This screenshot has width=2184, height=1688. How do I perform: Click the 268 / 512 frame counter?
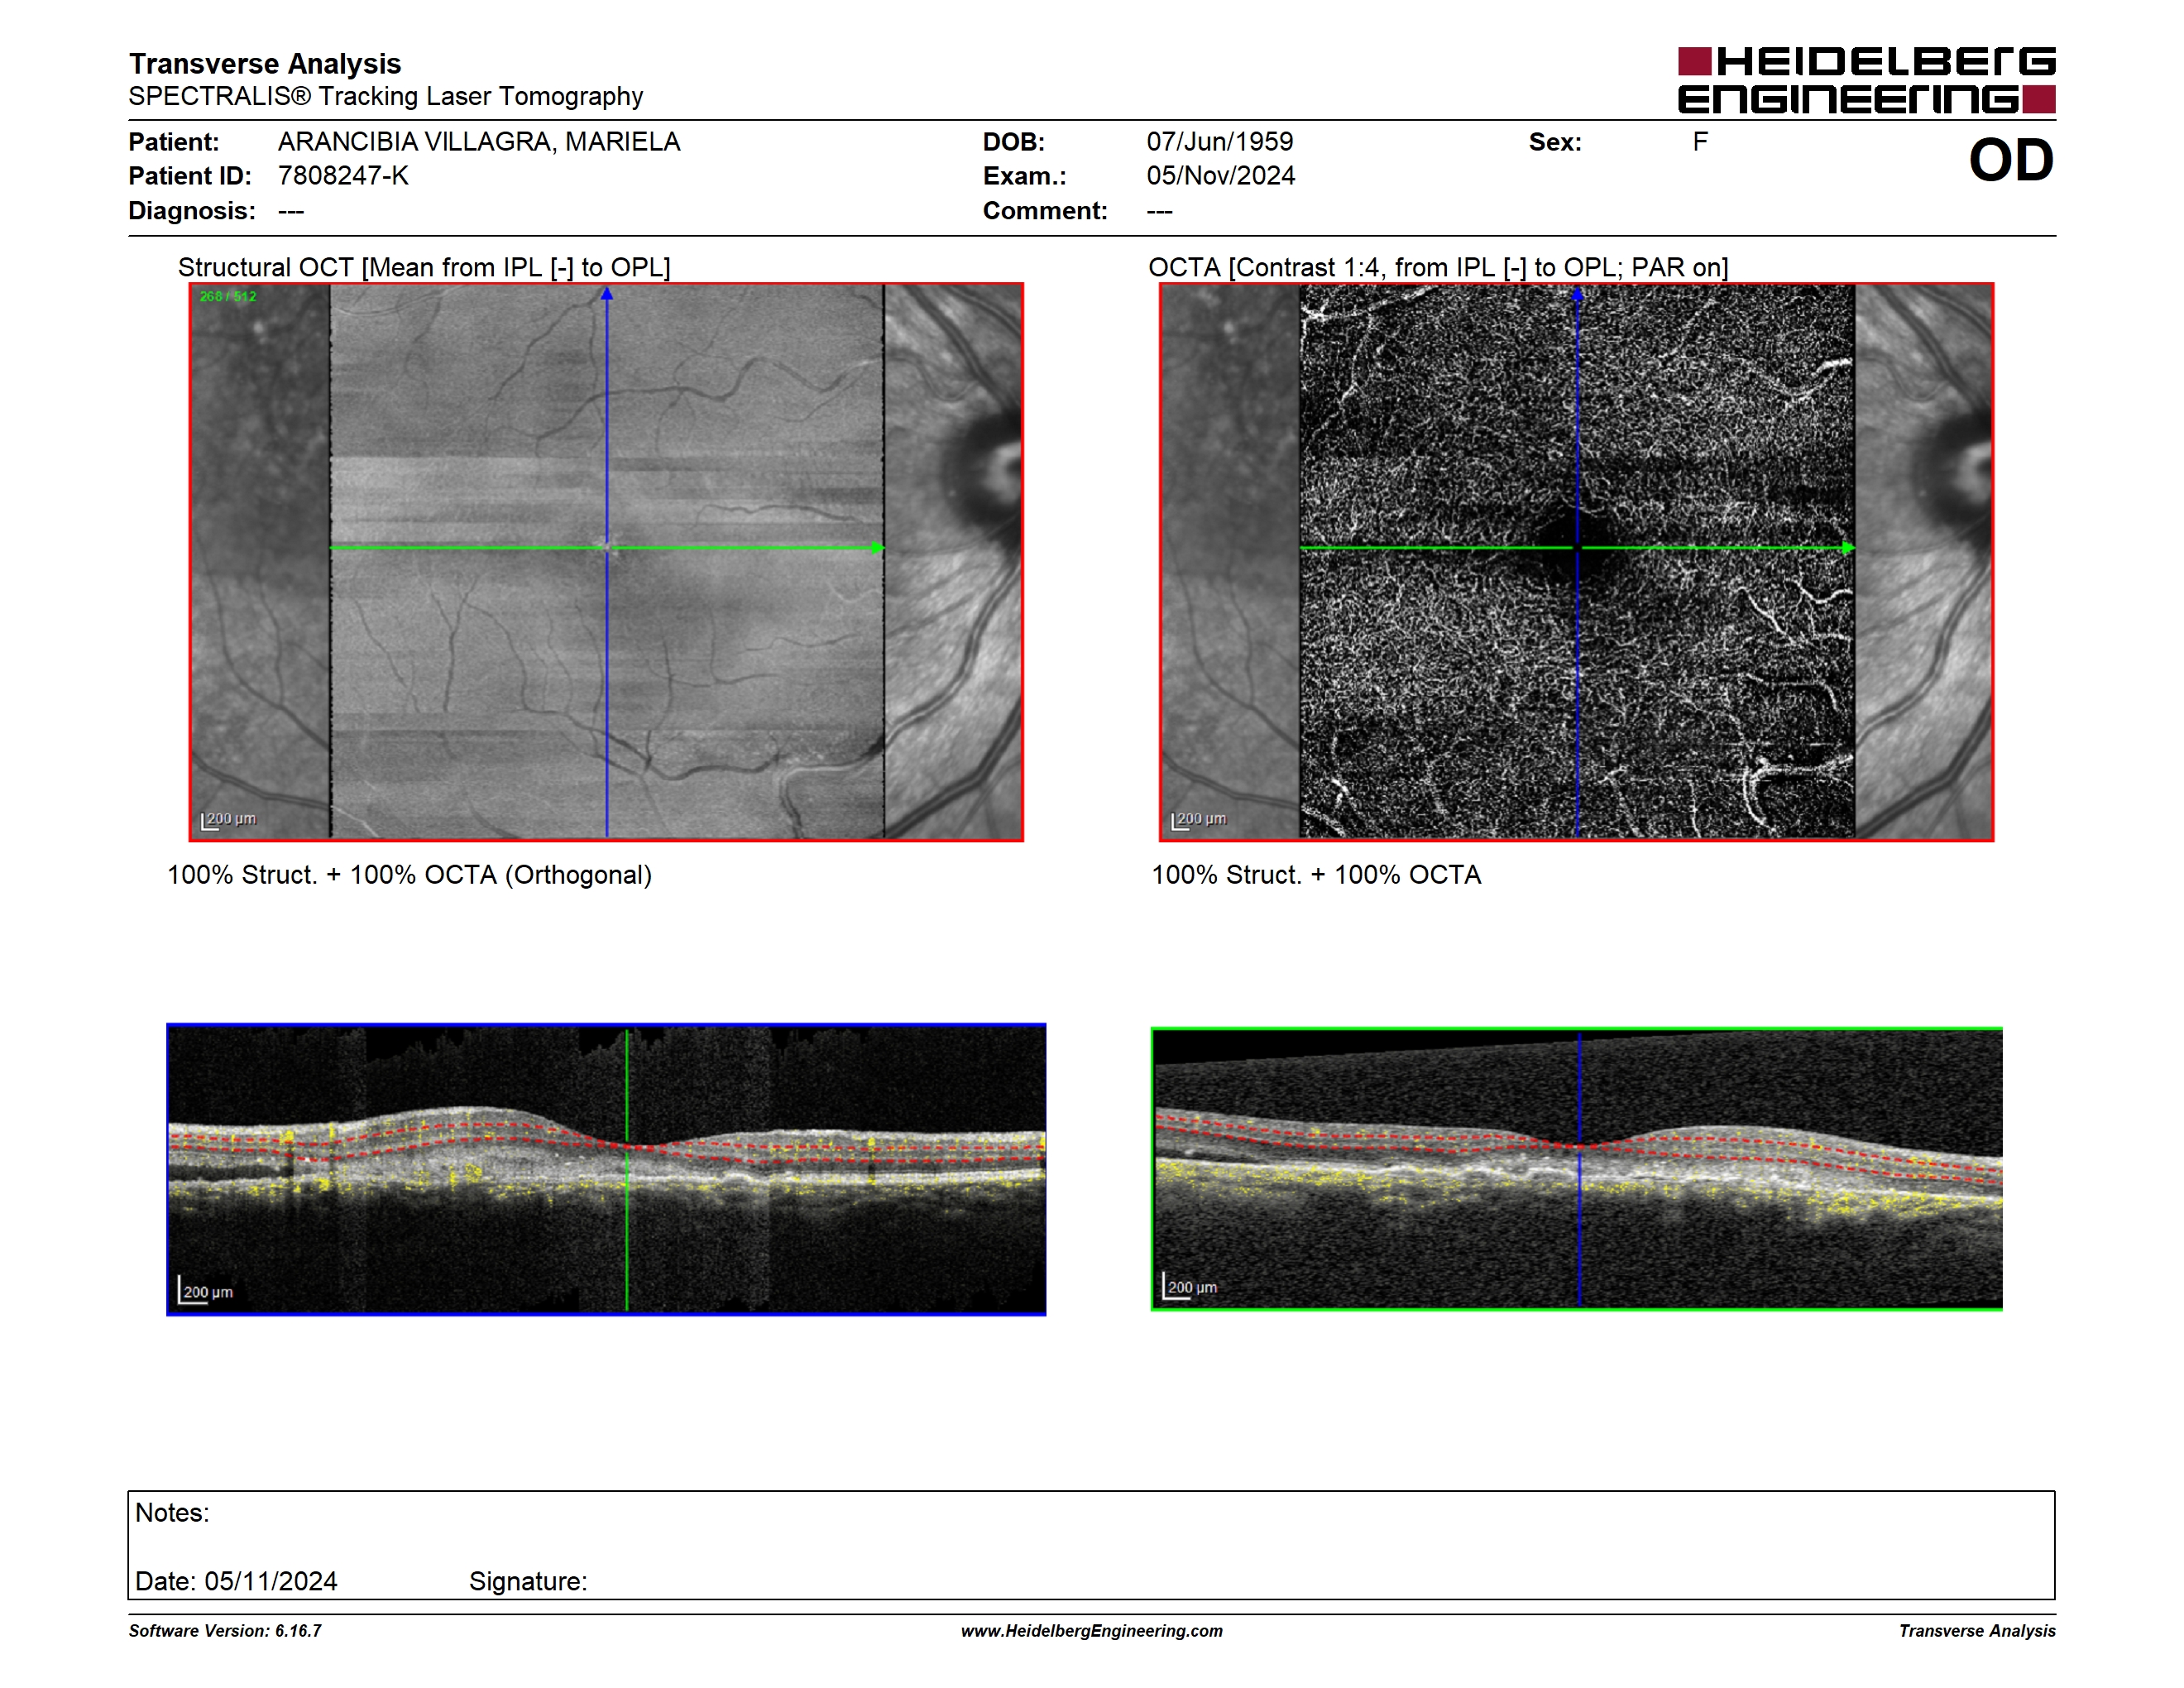228,296
